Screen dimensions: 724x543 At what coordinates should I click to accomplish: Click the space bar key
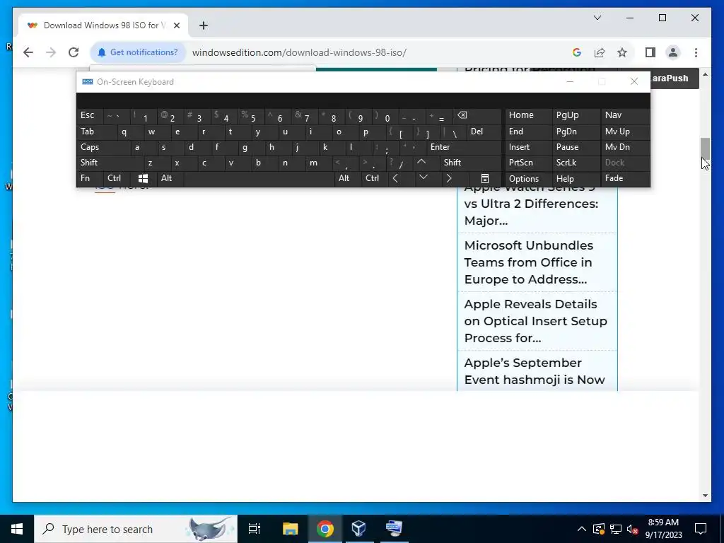tap(259, 178)
